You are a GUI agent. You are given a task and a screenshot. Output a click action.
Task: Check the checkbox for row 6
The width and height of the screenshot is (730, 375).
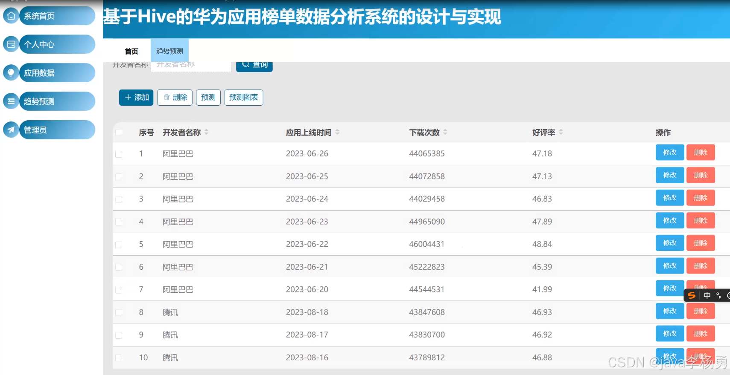[x=119, y=267]
